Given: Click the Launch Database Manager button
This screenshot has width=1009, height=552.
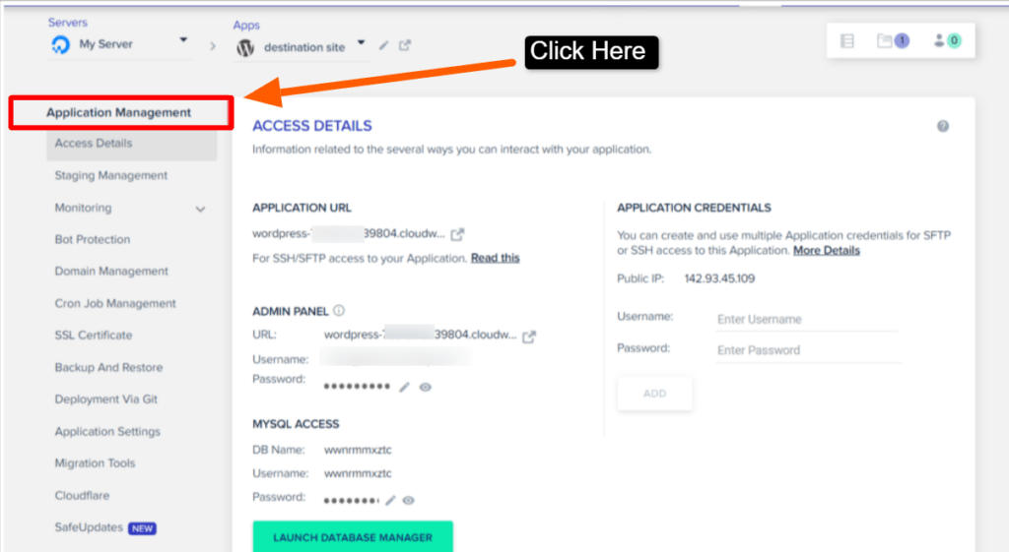Looking at the screenshot, I should [x=353, y=537].
